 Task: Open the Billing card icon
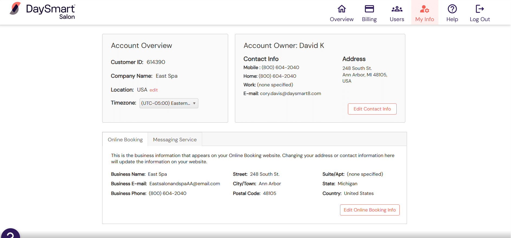pyautogui.click(x=369, y=9)
